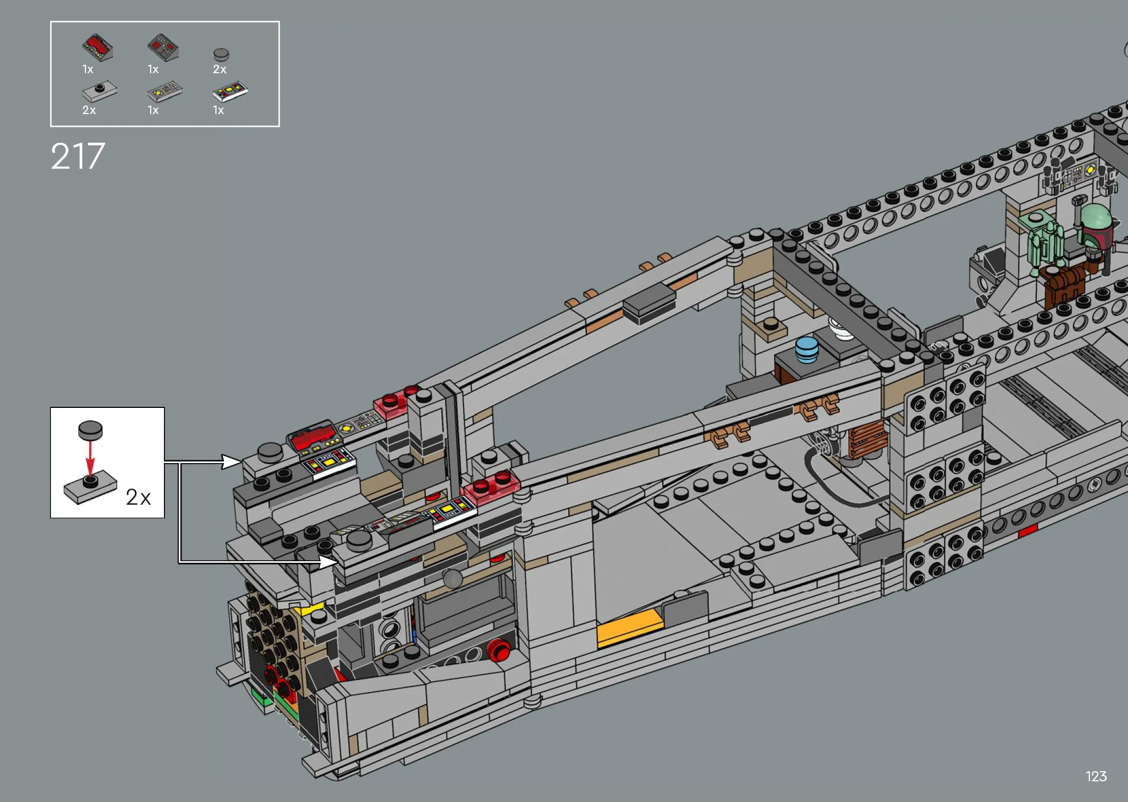
Task: Click the red round stud at the model's front
Action: coord(498,650)
